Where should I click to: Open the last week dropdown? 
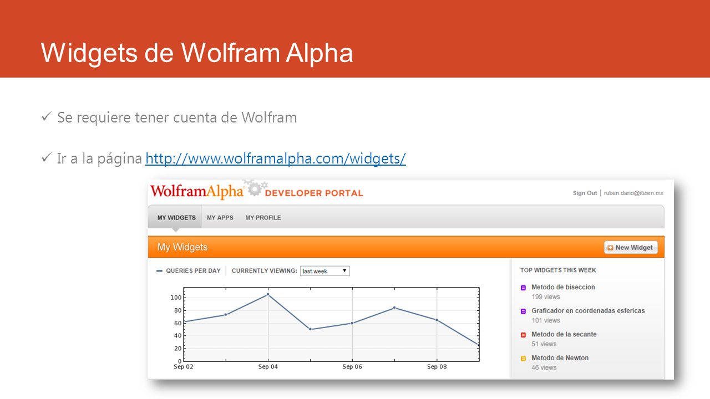pos(325,271)
